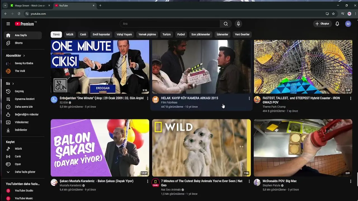Focus the Ara search field
The width and height of the screenshot is (358, 201).
[170, 24]
